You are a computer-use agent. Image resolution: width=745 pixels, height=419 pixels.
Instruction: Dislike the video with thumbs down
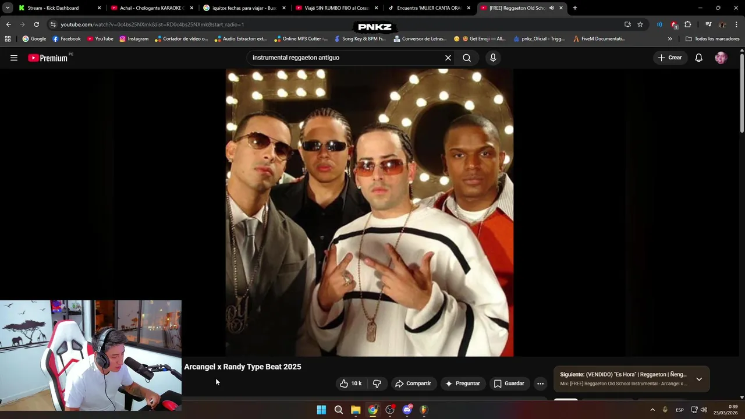tap(377, 384)
